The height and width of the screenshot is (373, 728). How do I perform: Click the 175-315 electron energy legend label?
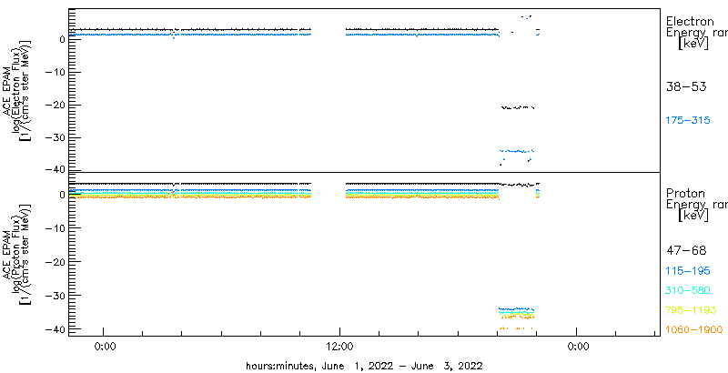[688, 121]
